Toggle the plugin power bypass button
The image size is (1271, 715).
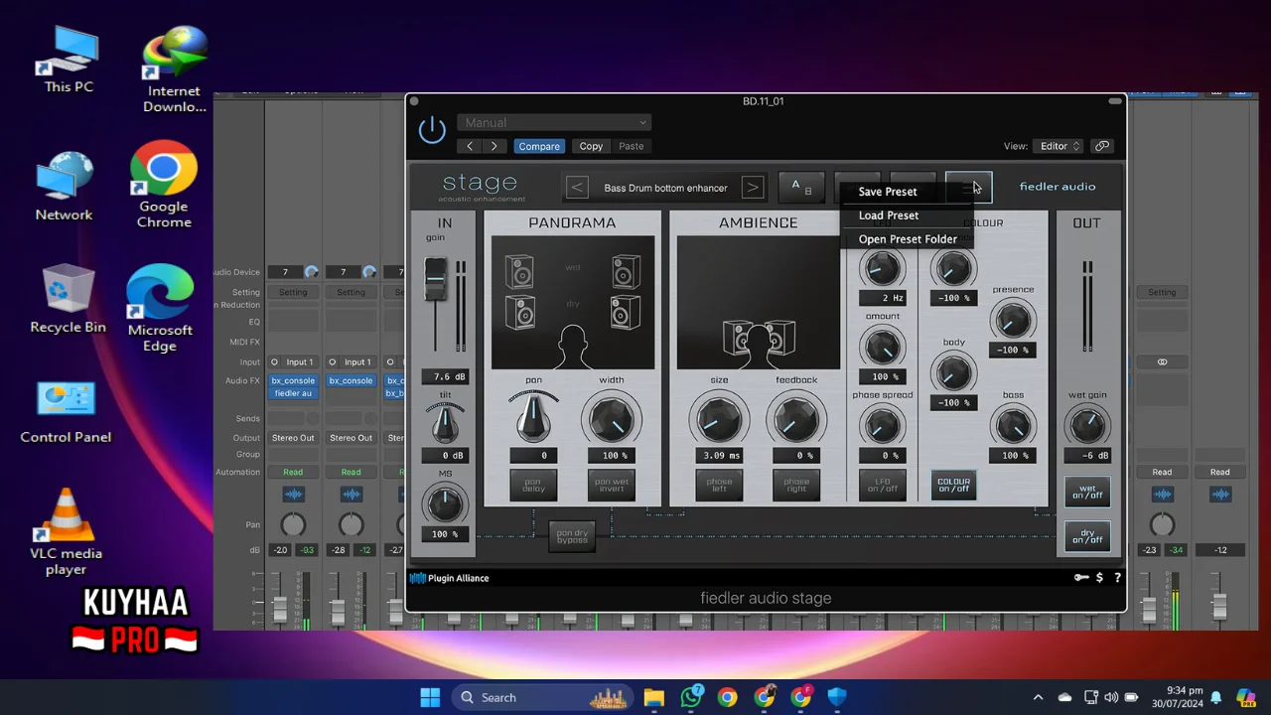click(432, 130)
